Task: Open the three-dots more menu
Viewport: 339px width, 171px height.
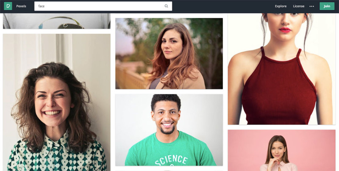Action: pyautogui.click(x=311, y=6)
